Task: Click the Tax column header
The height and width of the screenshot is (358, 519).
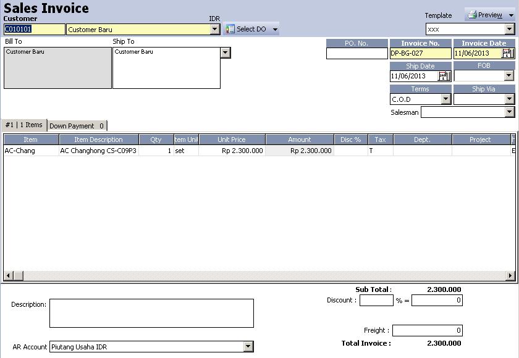Action: pos(381,139)
